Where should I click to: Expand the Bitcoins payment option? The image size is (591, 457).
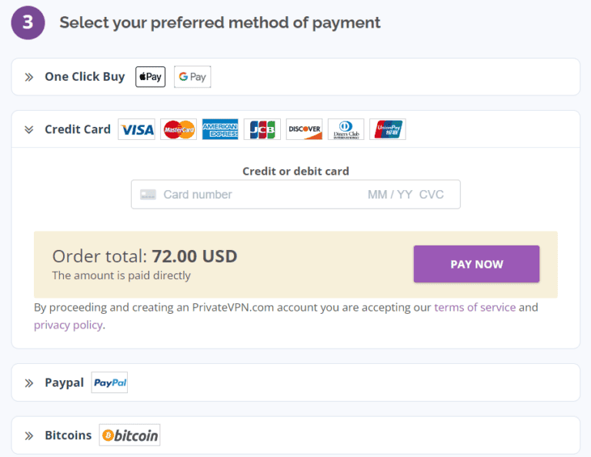coord(29,435)
